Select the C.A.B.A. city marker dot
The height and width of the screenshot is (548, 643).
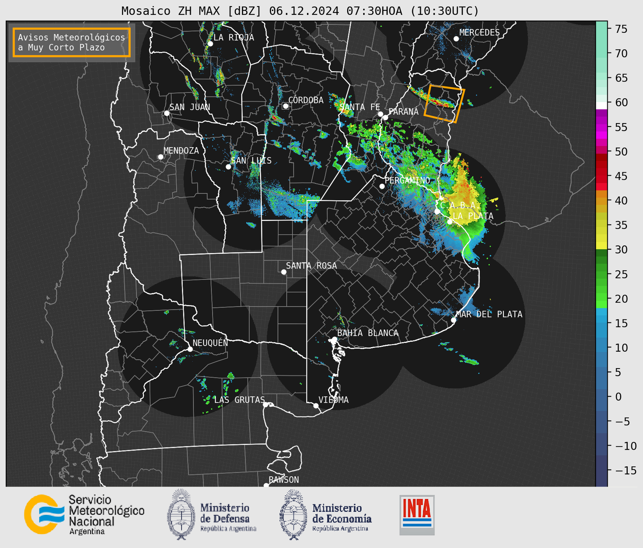point(437,211)
